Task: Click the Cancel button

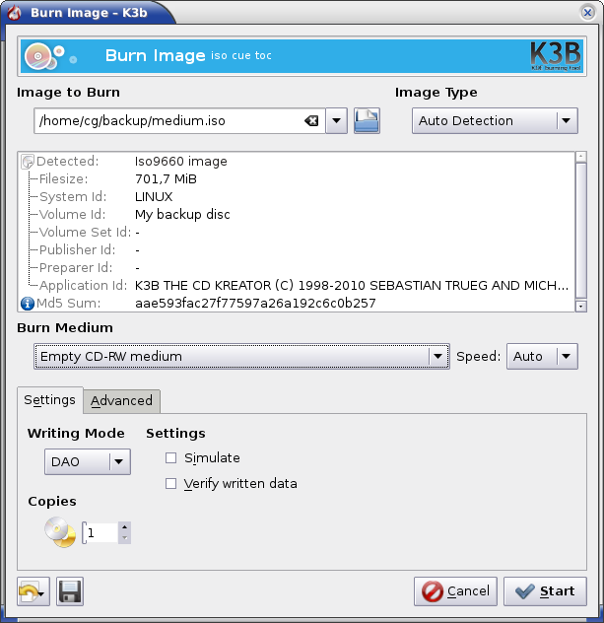Action: (455, 591)
